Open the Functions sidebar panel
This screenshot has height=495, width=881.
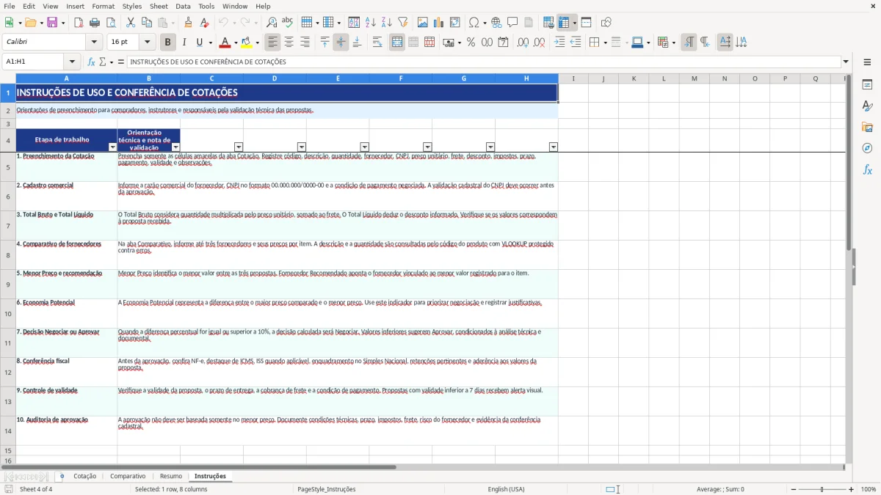(867, 169)
